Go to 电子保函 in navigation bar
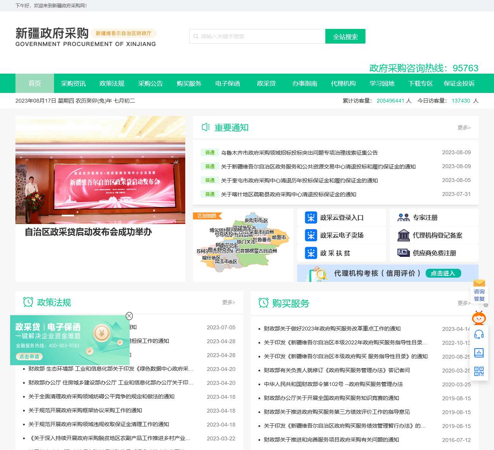 (x=228, y=83)
